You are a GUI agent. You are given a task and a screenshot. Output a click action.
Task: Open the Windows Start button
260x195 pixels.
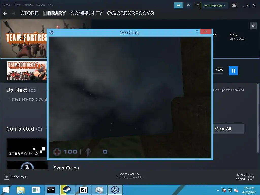(x=6, y=190)
